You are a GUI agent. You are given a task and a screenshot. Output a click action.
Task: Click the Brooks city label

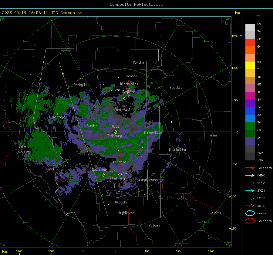(216, 212)
